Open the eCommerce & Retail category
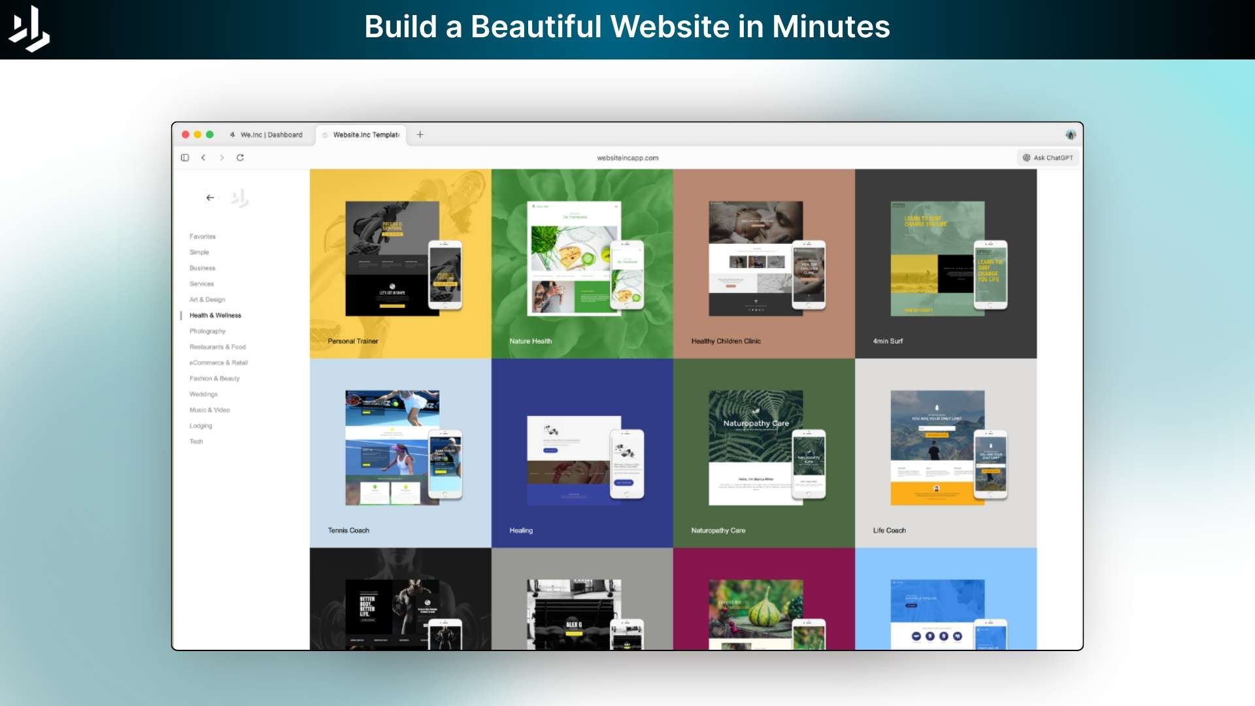The width and height of the screenshot is (1255, 706). click(218, 363)
